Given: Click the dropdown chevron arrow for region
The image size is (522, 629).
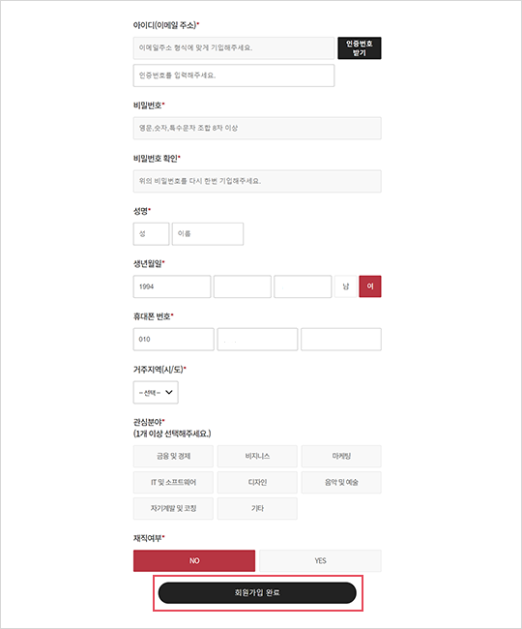Looking at the screenshot, I should coord(169,392).
